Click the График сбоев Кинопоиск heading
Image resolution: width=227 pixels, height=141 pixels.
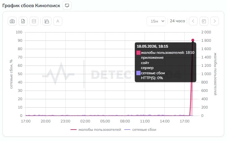click(x=31, y=6)
